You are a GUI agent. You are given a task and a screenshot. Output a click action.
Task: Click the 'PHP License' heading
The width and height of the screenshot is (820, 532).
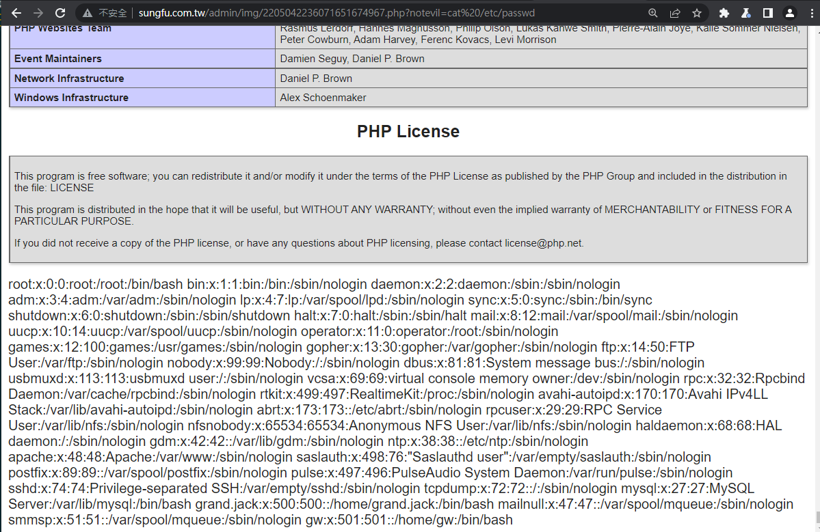coord(408,132)
